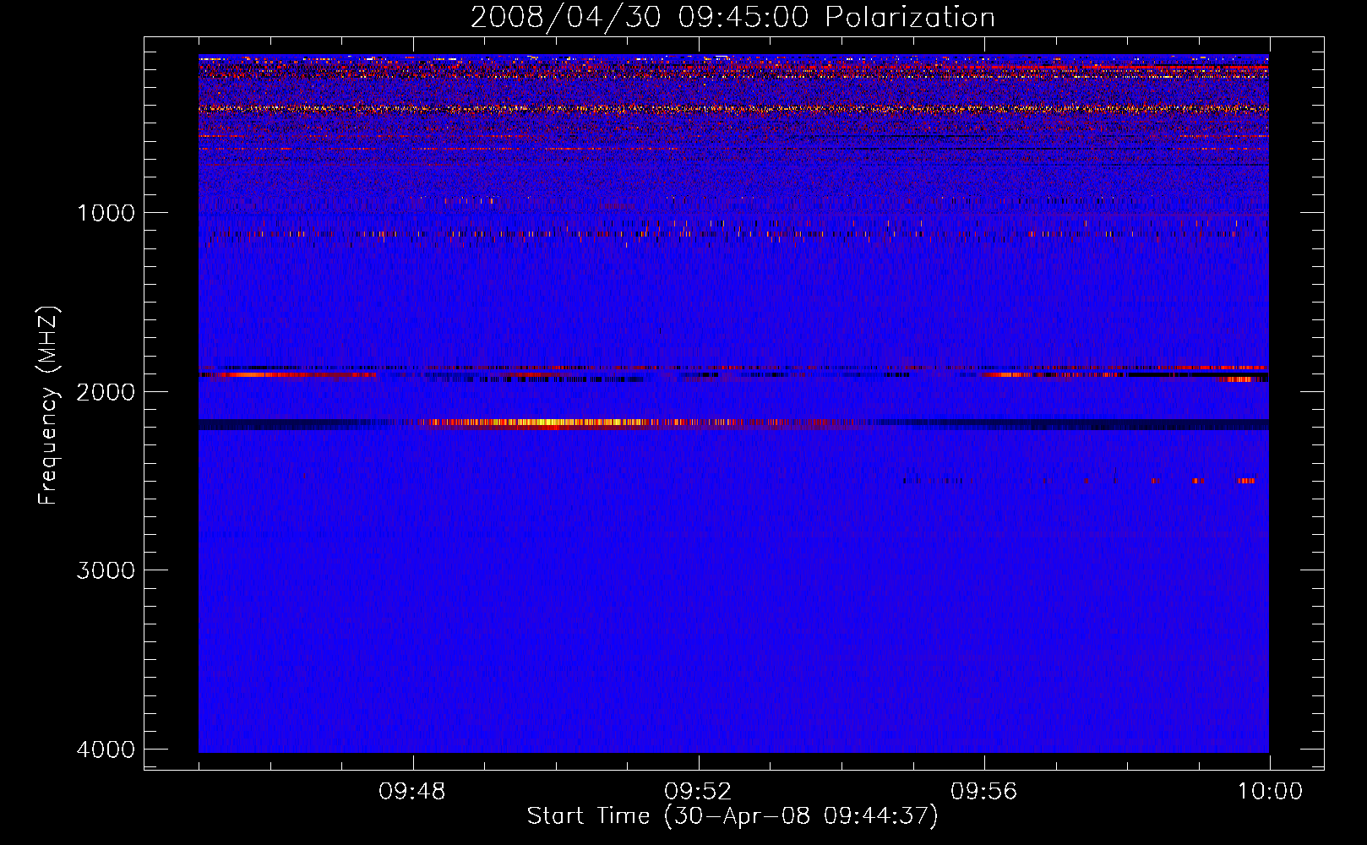Click the 'Frequency (MHZ)' axis label
Image resolution: width=1367 pixels, height=845 pixels.
47,406
